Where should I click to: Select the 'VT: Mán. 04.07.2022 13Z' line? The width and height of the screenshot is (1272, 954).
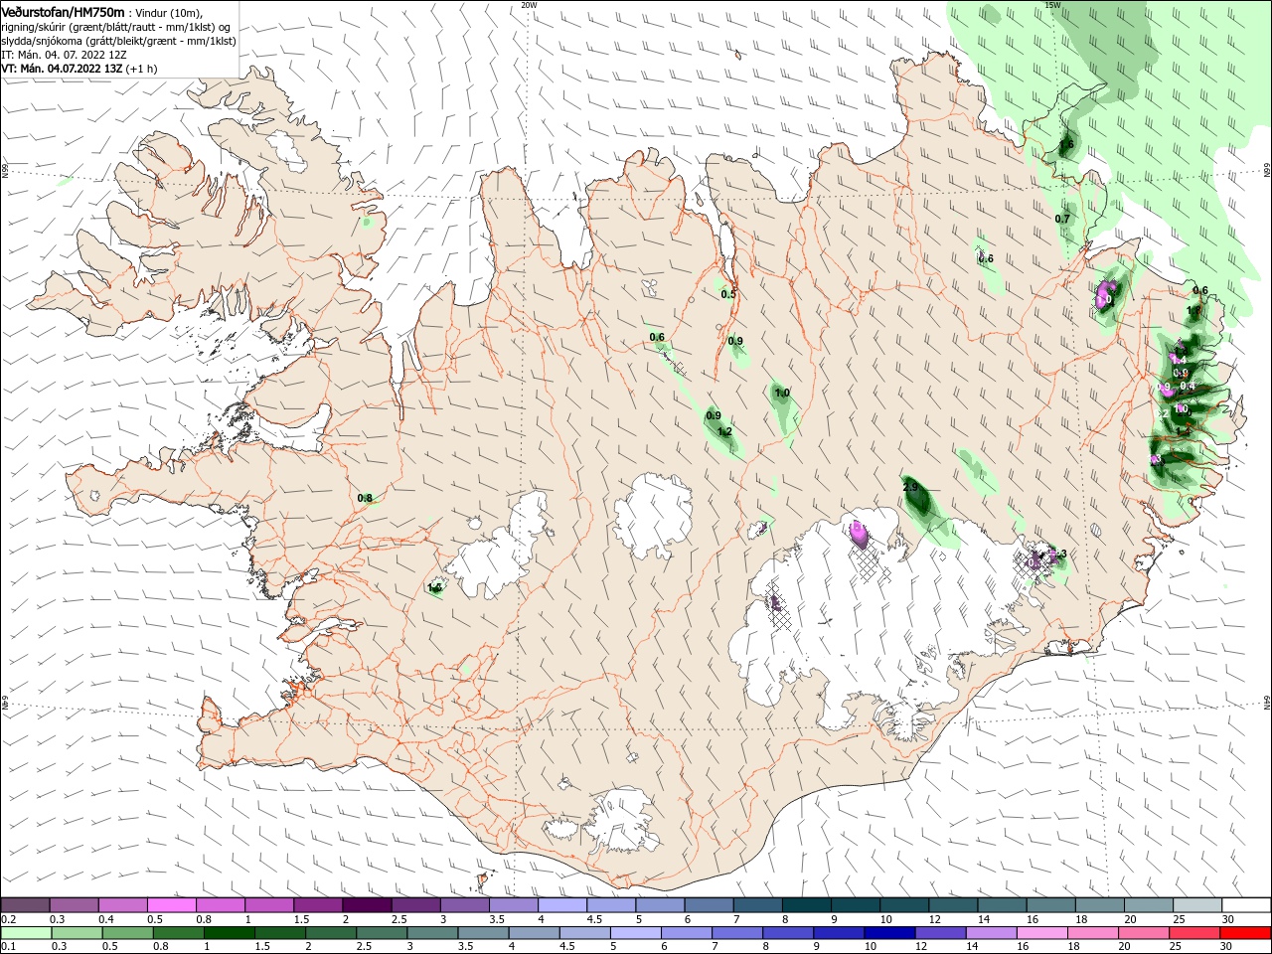click(63, 69)
